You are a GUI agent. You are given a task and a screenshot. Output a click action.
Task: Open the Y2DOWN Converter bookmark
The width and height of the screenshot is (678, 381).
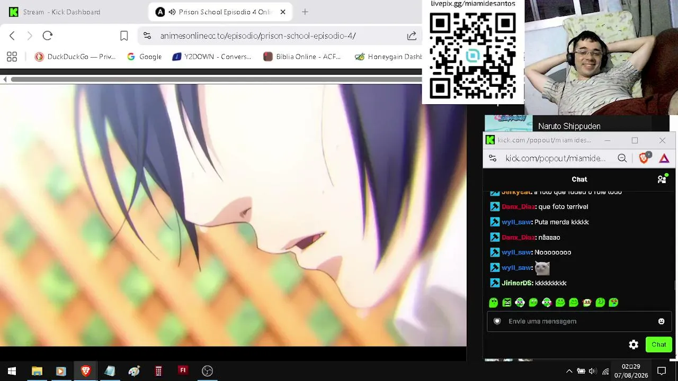[x=212, y=57]
